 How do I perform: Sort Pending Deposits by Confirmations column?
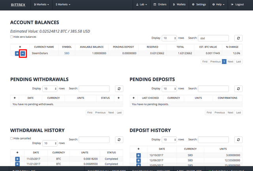click(x=227, y=98)
